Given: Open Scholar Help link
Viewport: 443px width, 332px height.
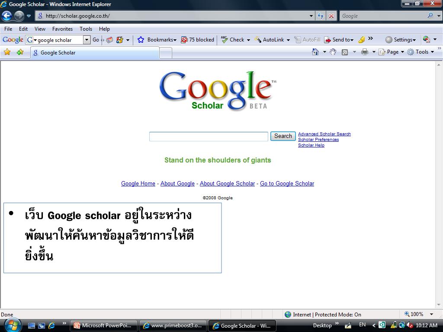Looking at the screenshot, I should tap(311, 145).
